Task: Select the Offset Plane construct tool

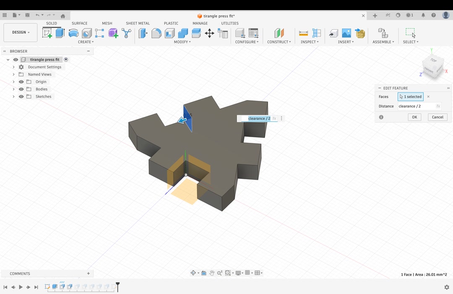Action: (x=279, y=33)
